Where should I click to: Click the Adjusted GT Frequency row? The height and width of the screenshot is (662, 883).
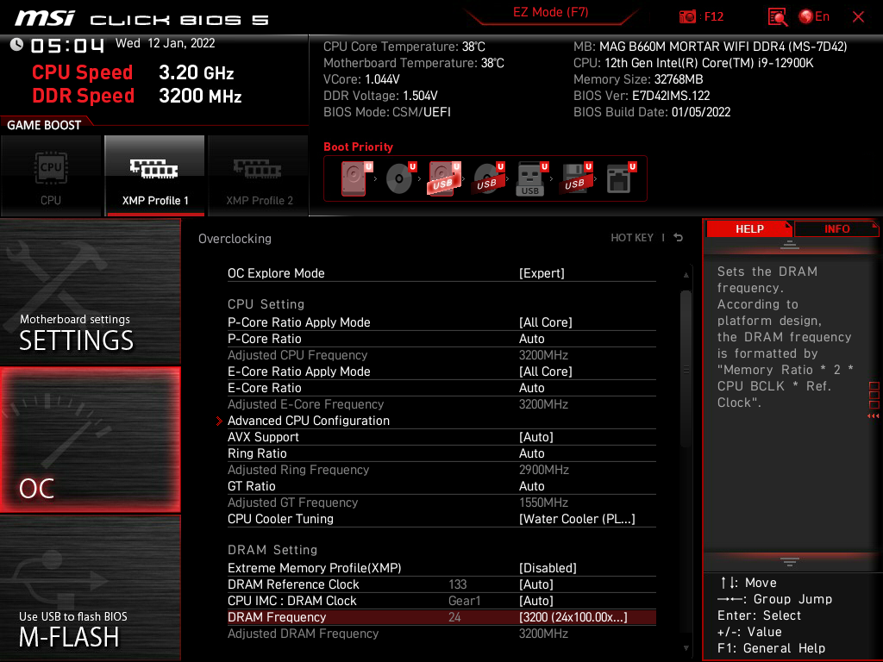tap(441, 503)
